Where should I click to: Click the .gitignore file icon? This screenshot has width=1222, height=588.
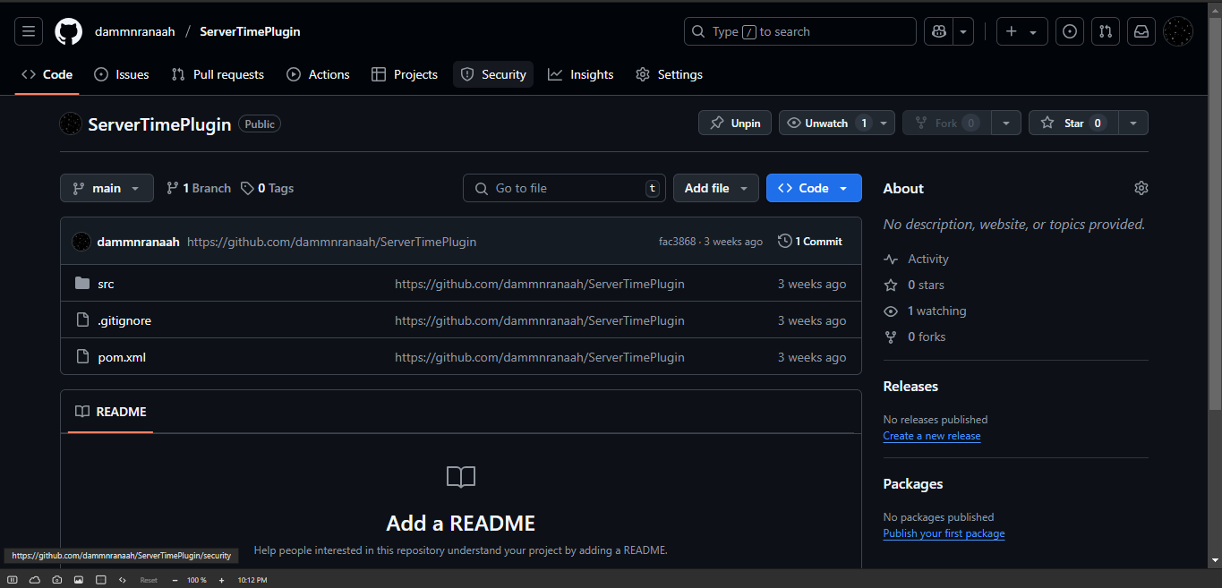[82, 320]
